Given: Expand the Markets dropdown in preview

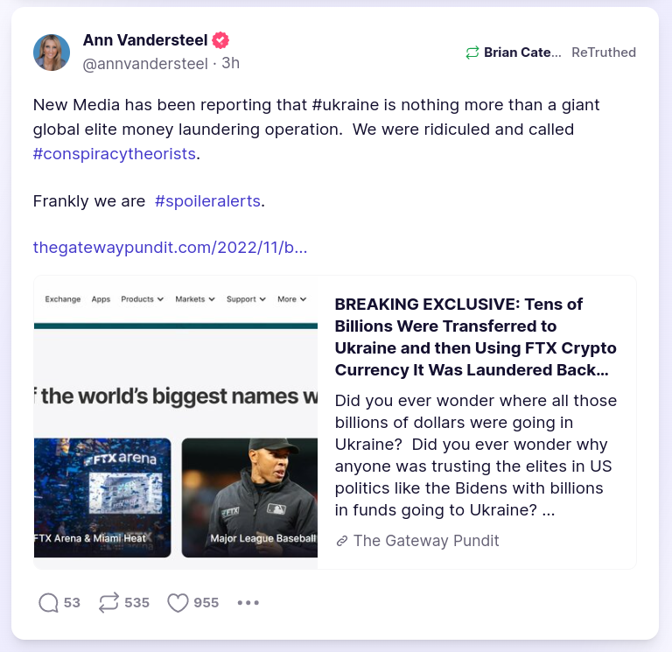Looking at the screenshot, I should click(x=195, y=299).
